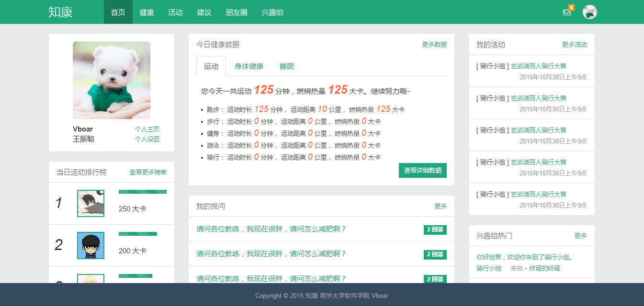The width and height of the screenshot is (644, 306).
Task: Open the third 玄武湖百人骑行大赛 activity link
Action: click(x=539, y=130)
